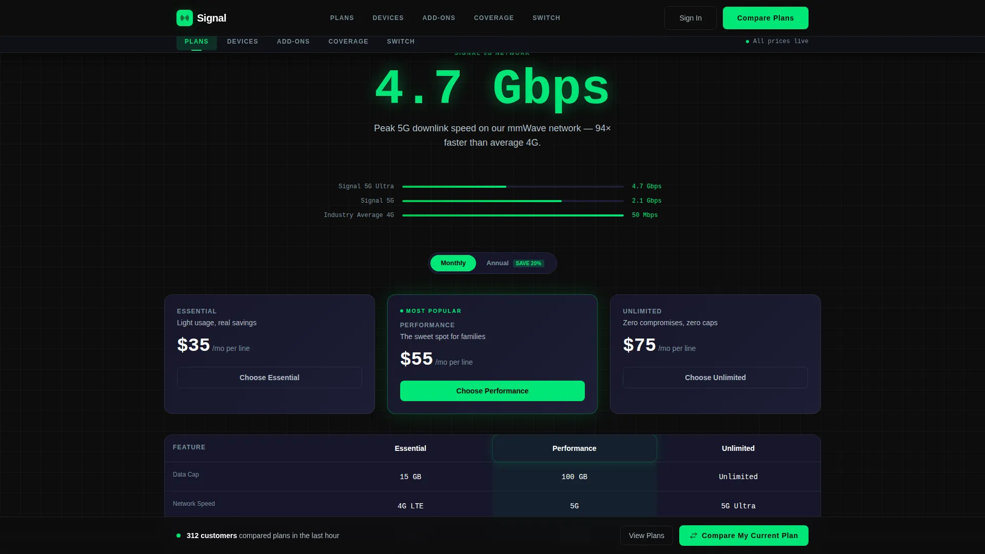Click the '50 Mbps' speed value
The width and height of the screenshot is (985, 554).
click(645, 215)
